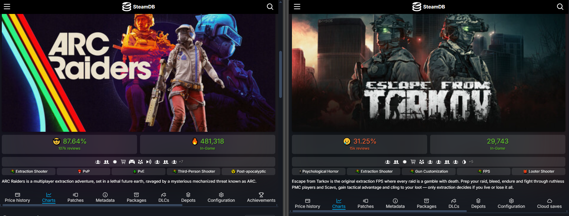Click the Psychological Horror tag
Screen dimensions: 569x216
point(319,171)
